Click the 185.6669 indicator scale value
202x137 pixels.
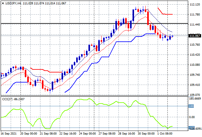pos(195,99)
